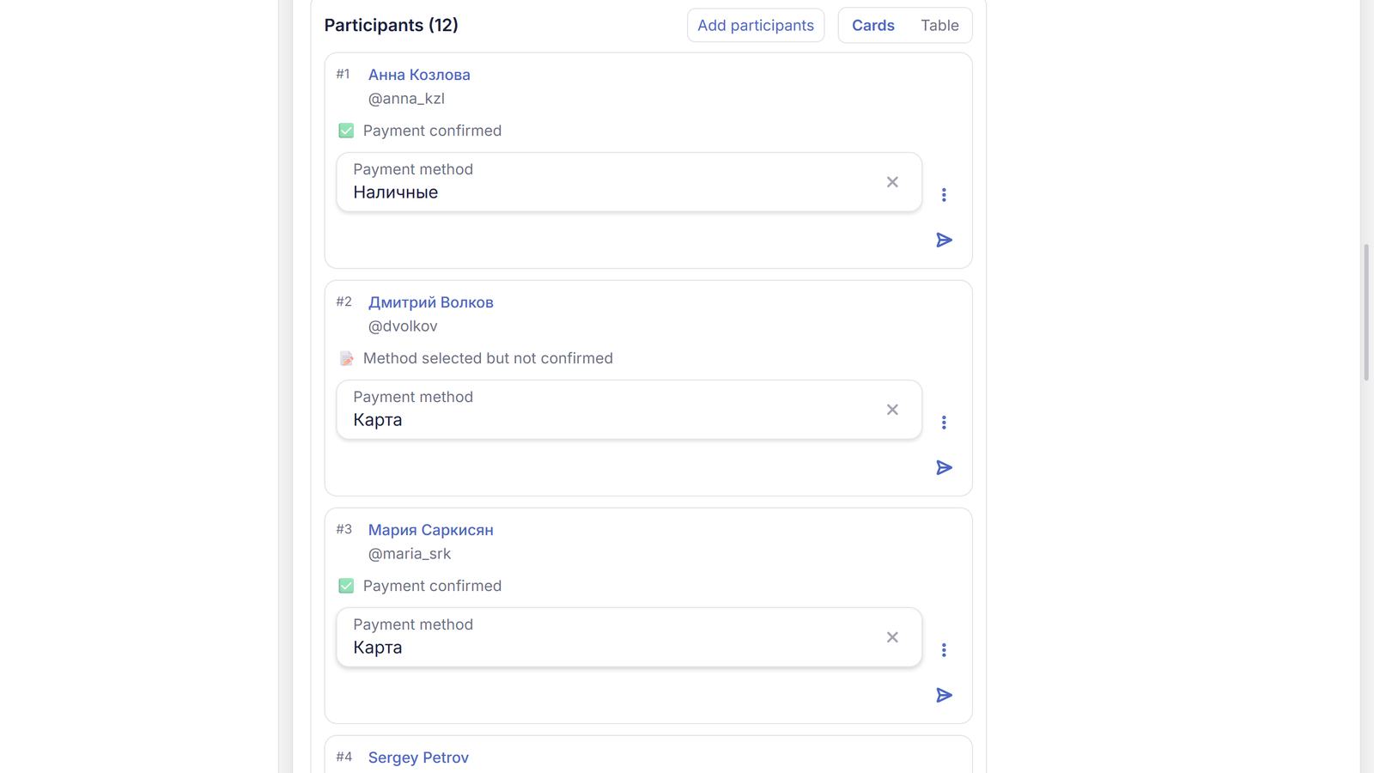Clear Дмитрий Волков's payment method
The height and width of the screenshot is (773, 1374).
pos(892,410)
